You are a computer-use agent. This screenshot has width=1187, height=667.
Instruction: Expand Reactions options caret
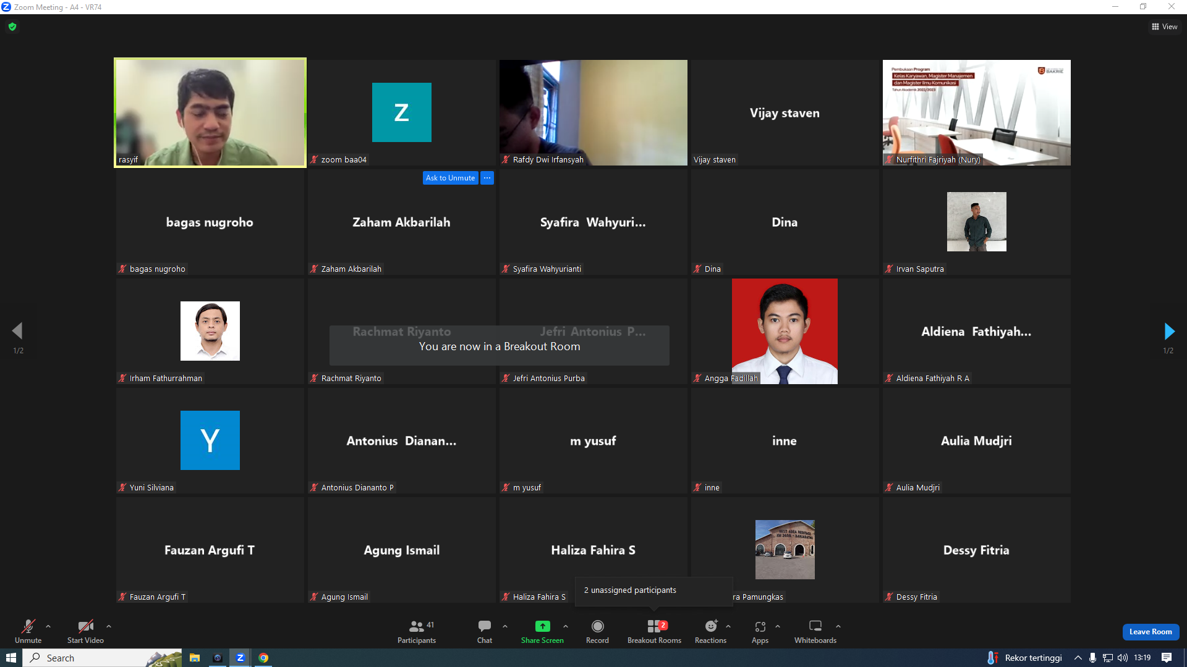coord(728,626)
